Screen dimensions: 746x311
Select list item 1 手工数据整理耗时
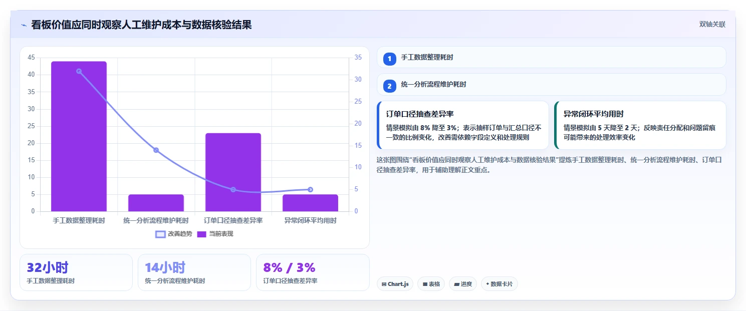point(551,57)
